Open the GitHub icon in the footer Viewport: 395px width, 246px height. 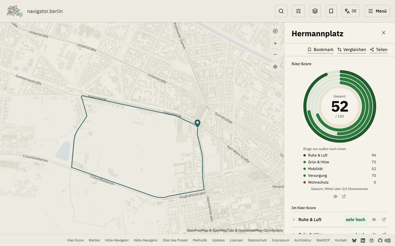click(x=380, y=241)
